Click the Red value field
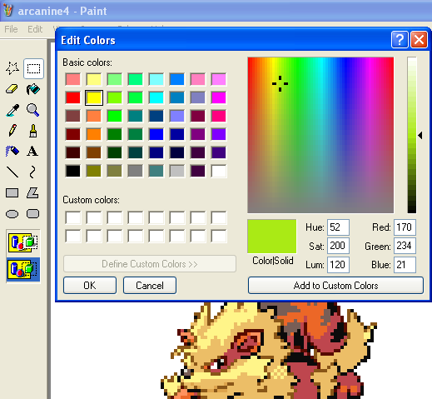 pos(405,227)
